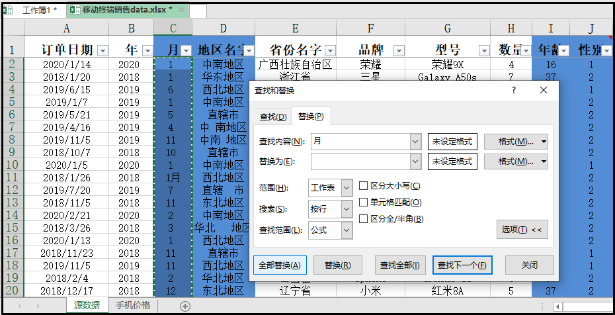Open 查找范围 公式 dropdown

(347, 230)
